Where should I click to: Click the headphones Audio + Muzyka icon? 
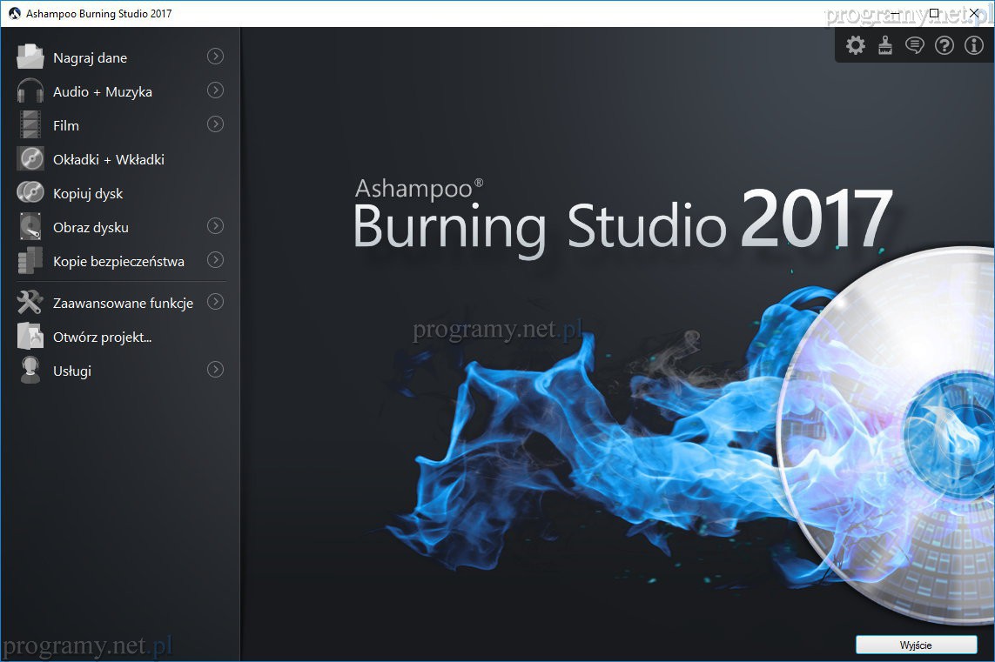tap(30, 91)
